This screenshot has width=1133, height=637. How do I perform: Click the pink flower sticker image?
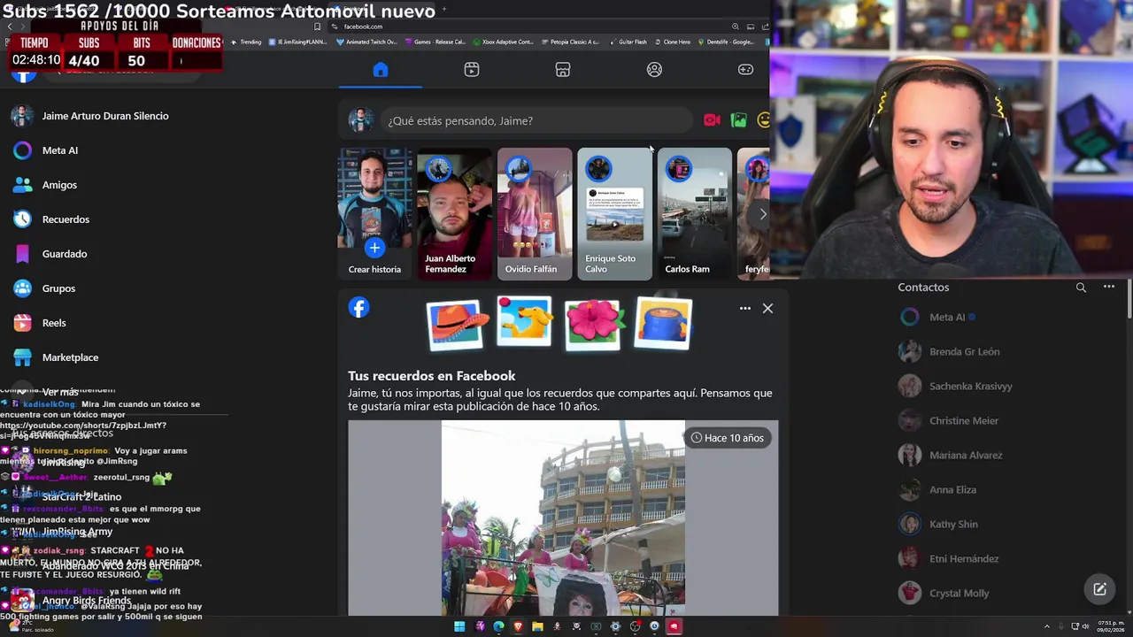pyautogui.click(x=594, y=323)
